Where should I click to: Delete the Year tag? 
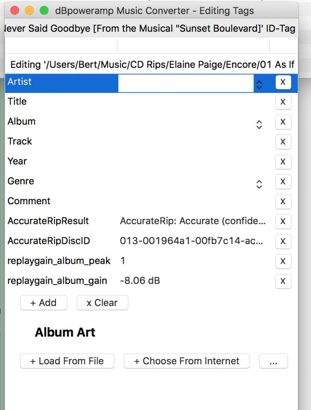coord(283,162)
